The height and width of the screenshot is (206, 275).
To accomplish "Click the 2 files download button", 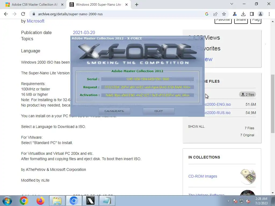I will click(x=247, y=95).
